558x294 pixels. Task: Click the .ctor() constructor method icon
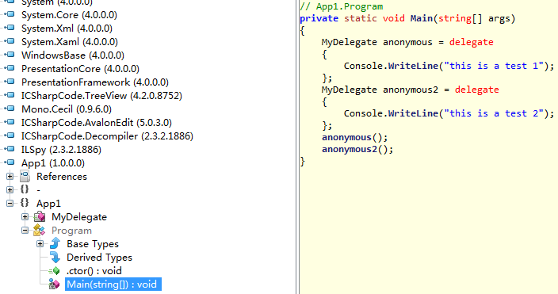55,271
